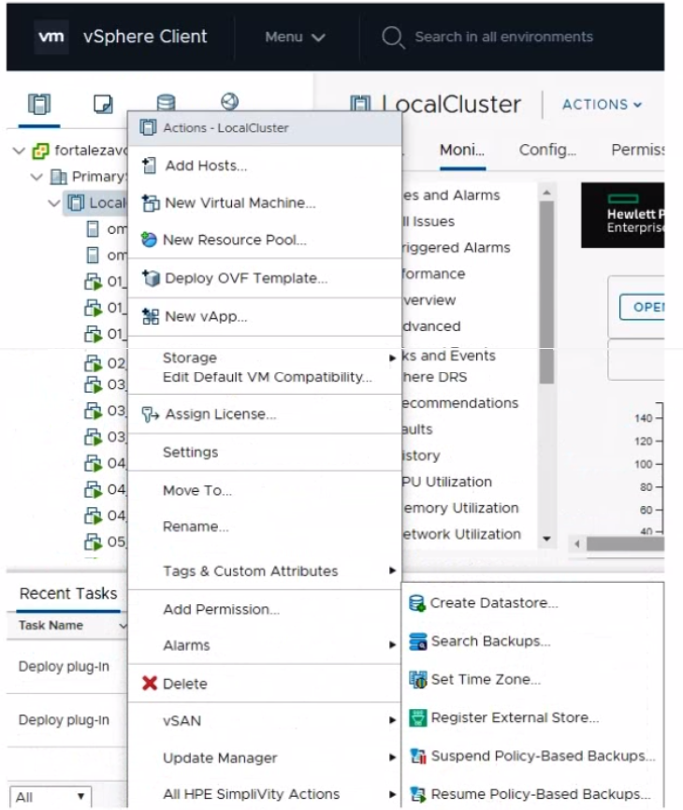Viewport: 683px width, 810px height.
Task: Click the New Resource Pool icon
Action: 149,239
